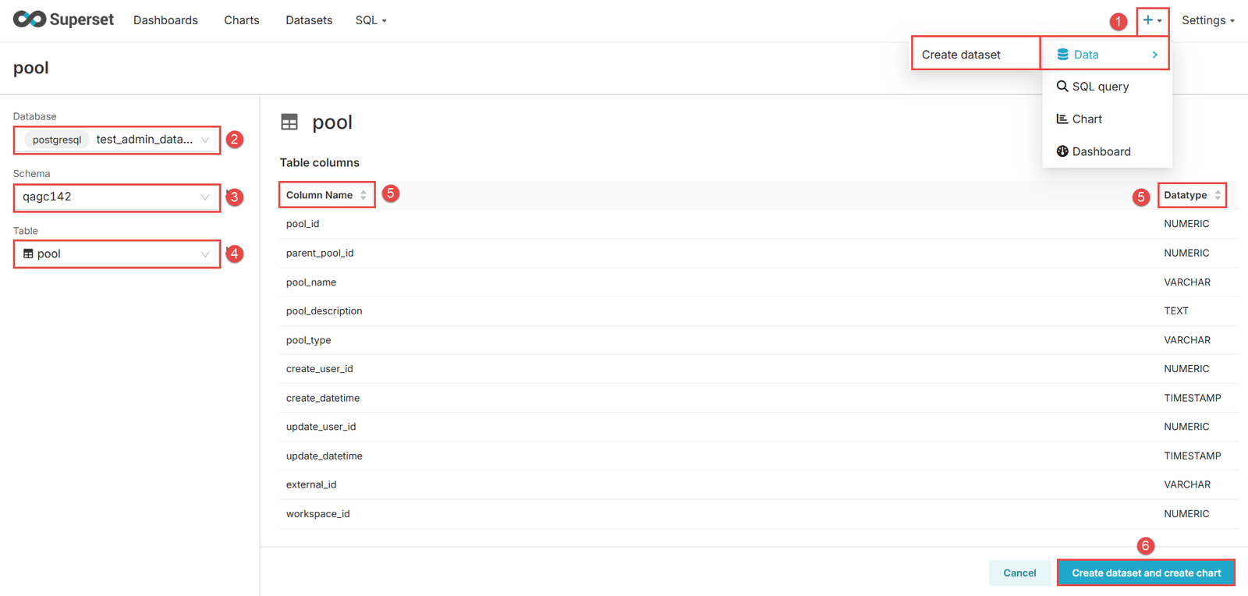1248x596 pixels.
Task: Open the Settings menu
Action: 1207,20
